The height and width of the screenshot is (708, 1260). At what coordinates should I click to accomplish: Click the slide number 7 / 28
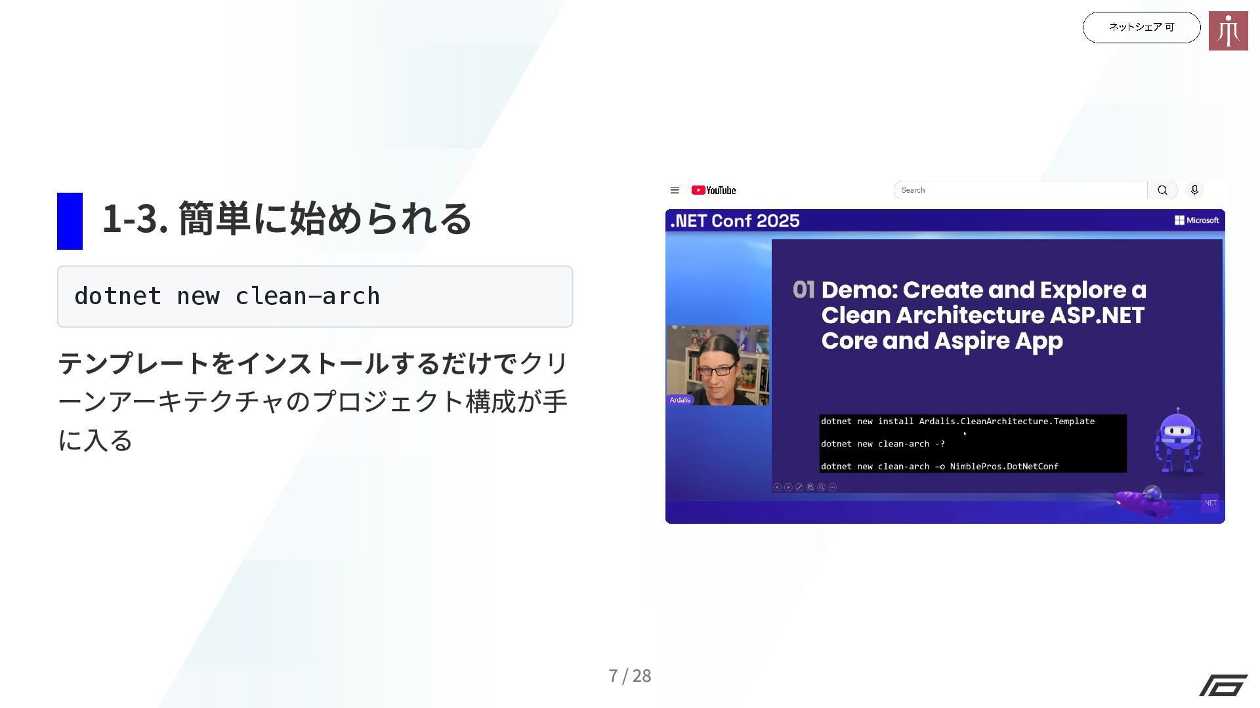pos(629,675)
